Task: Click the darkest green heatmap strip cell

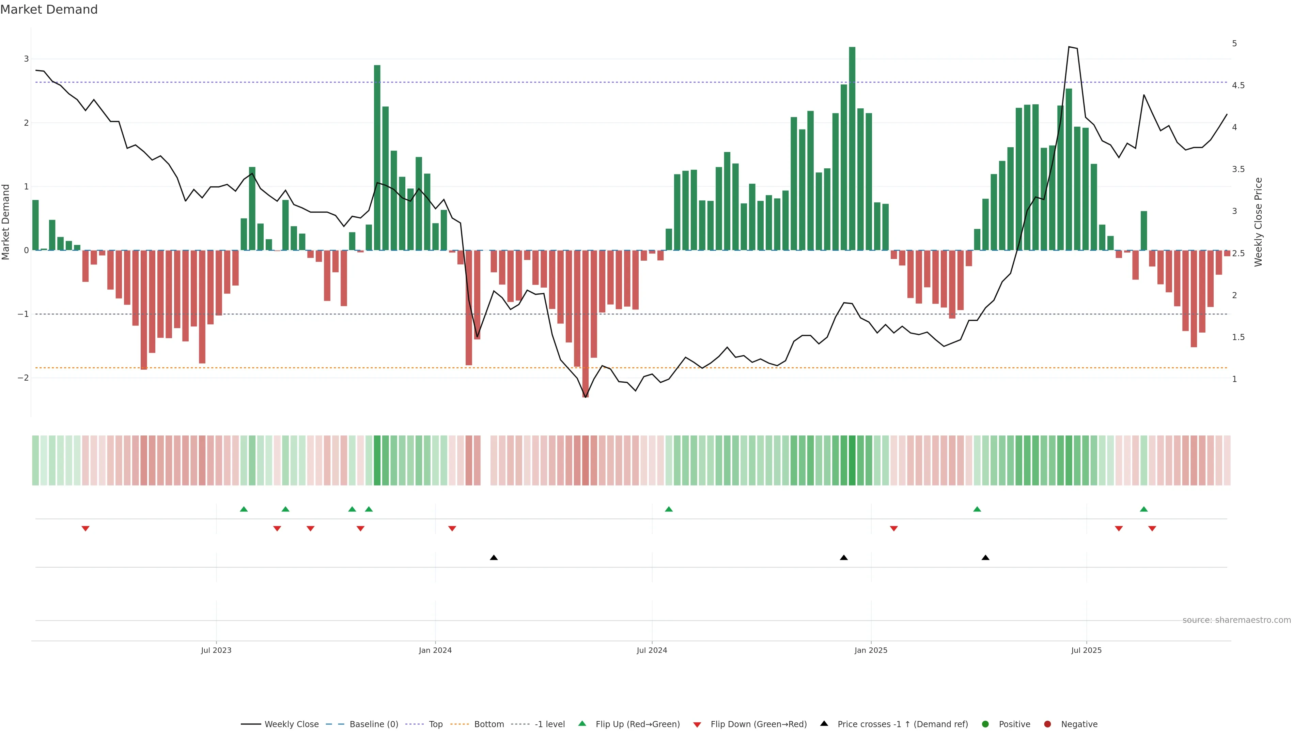Action: (852, 460)
